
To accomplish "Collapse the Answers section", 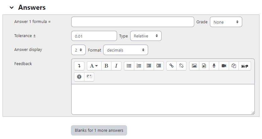I will pyautogui.click(x=12, y=8).
